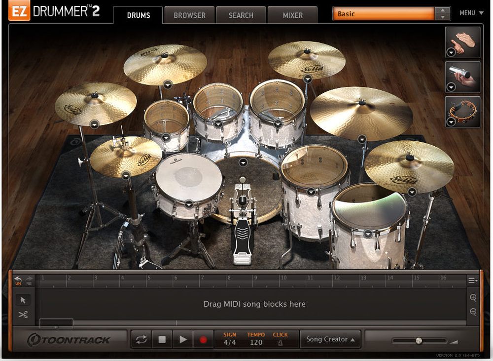Open the hand claps percussion dropdown

tap(451, 52)
